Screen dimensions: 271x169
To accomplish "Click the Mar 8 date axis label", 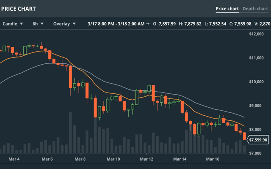I will coord(80,159).
